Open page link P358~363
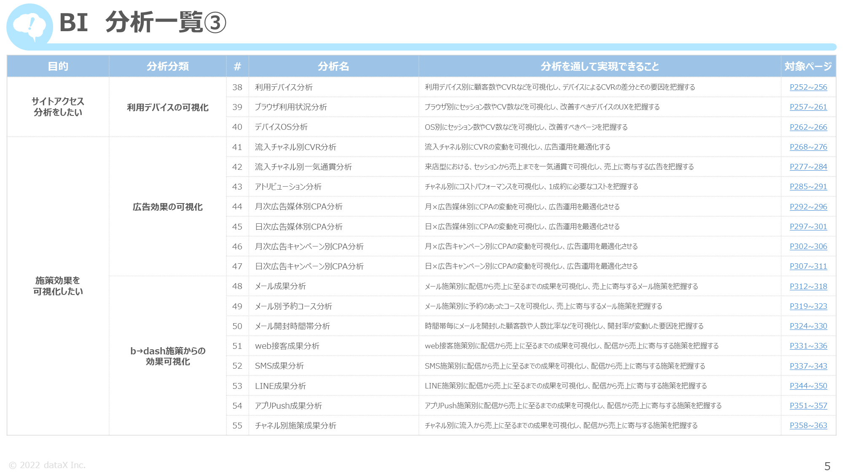Image resolution: width=843 pixels, height=474 pixels. [x=808, y=426]
